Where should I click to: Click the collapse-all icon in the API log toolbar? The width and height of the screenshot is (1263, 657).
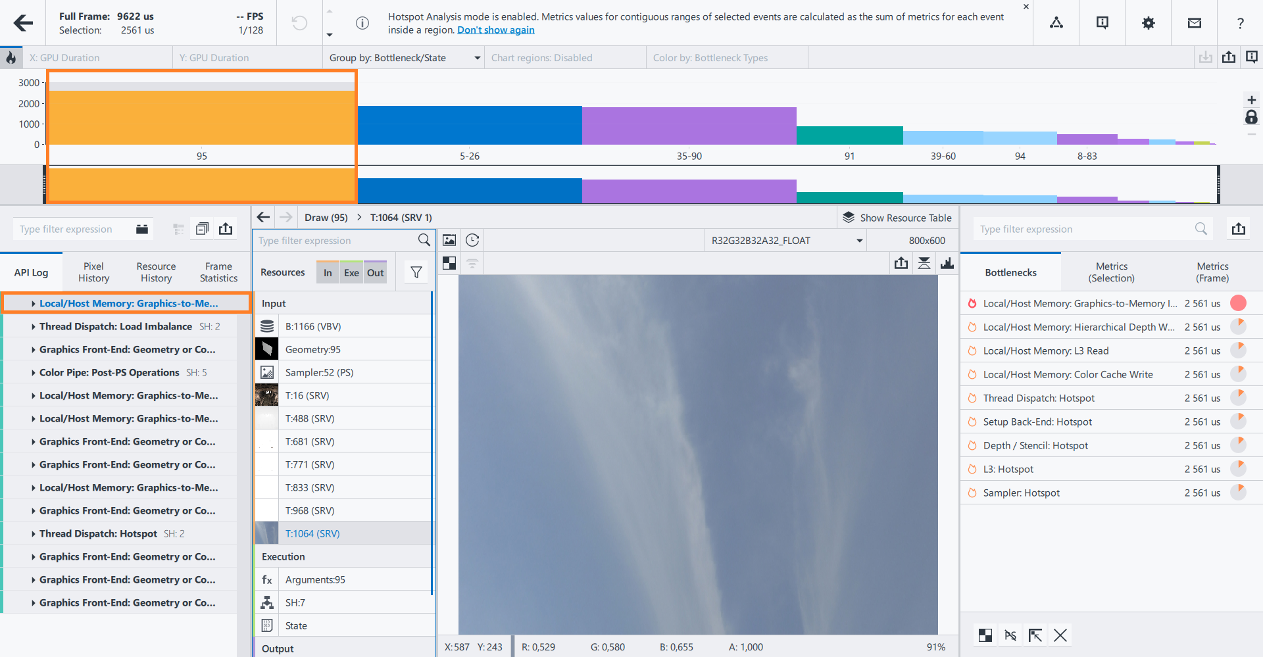203,229
